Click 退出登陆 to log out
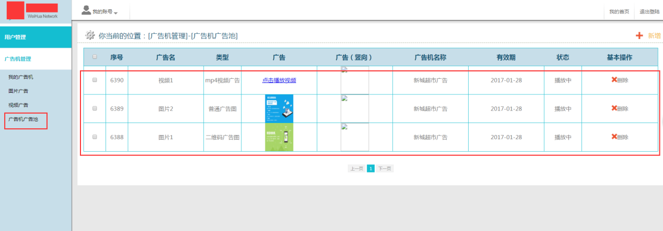This screenshot has height=231, width=663. (649, 11)
